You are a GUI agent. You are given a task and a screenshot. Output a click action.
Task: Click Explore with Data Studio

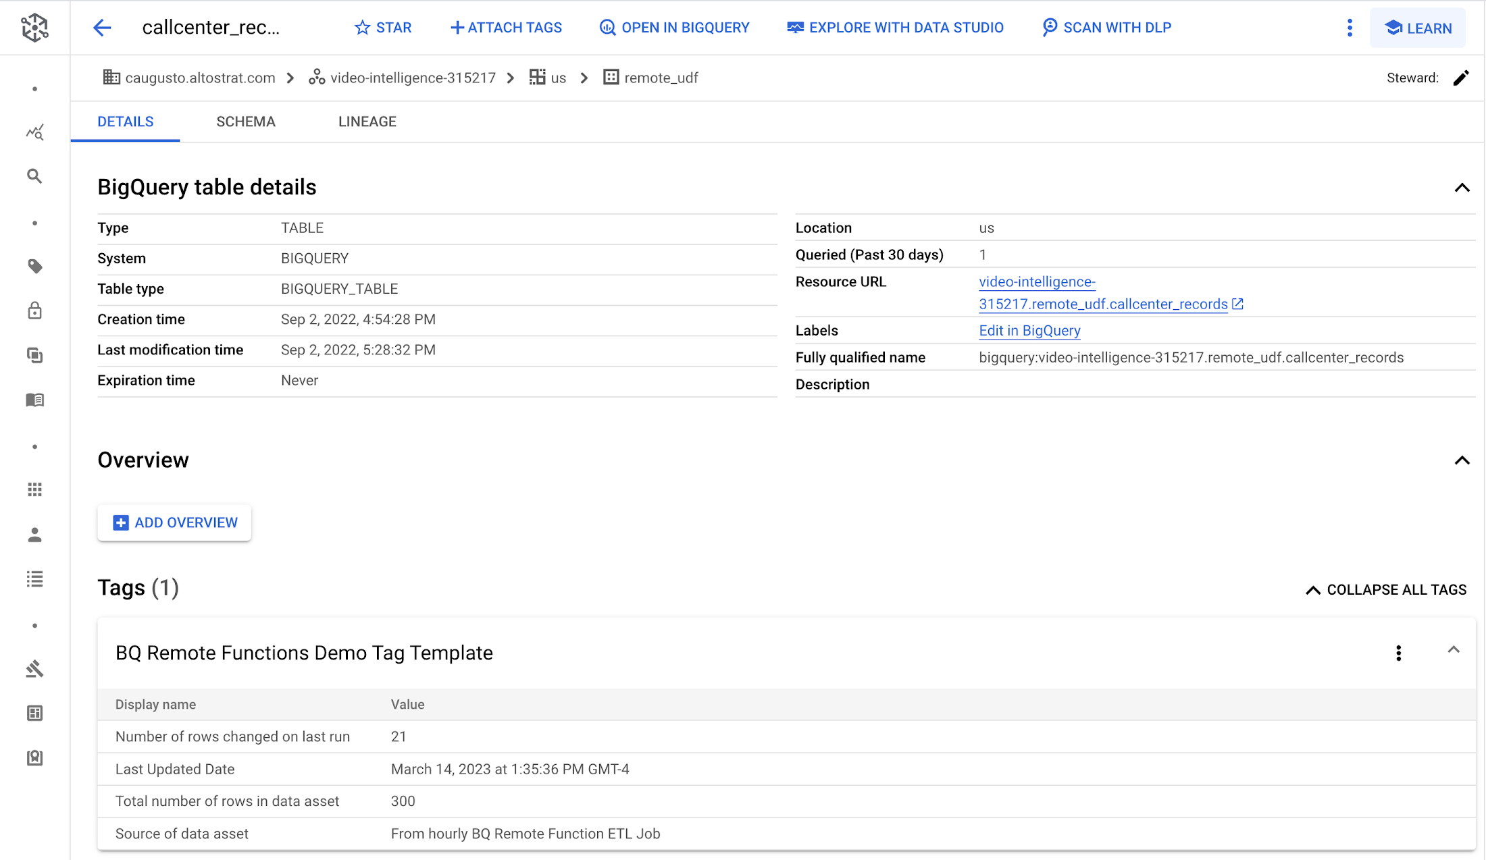(895, 28)
